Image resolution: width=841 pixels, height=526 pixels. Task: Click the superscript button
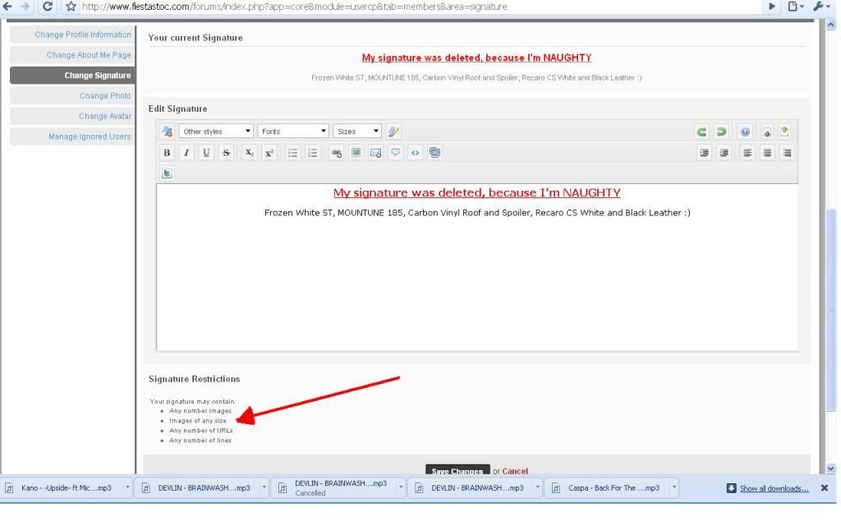269,152
